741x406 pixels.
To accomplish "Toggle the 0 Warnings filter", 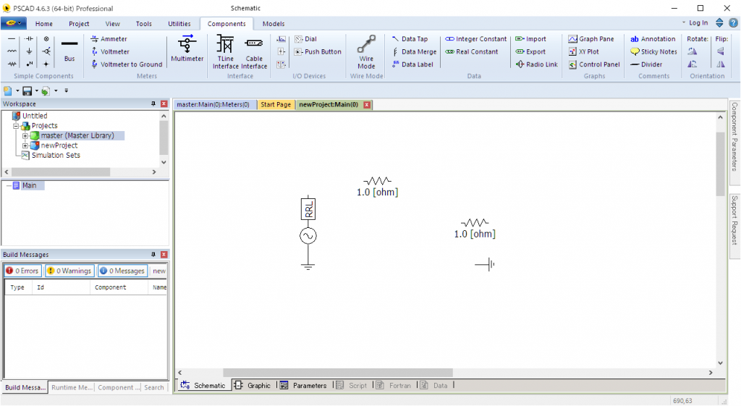I will (x=69, y=271).
